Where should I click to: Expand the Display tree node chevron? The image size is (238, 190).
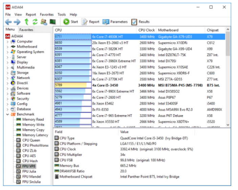click(7, 62)
